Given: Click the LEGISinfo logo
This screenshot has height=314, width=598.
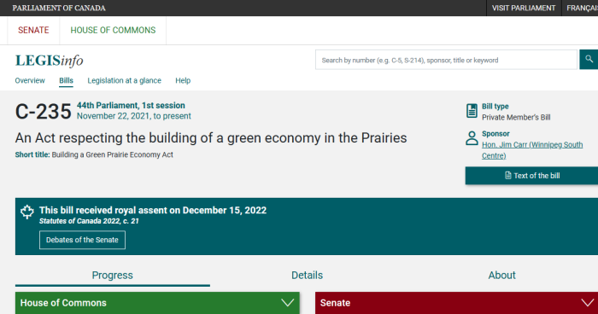Looking at the screenshot, I should (x=50, y=61).
